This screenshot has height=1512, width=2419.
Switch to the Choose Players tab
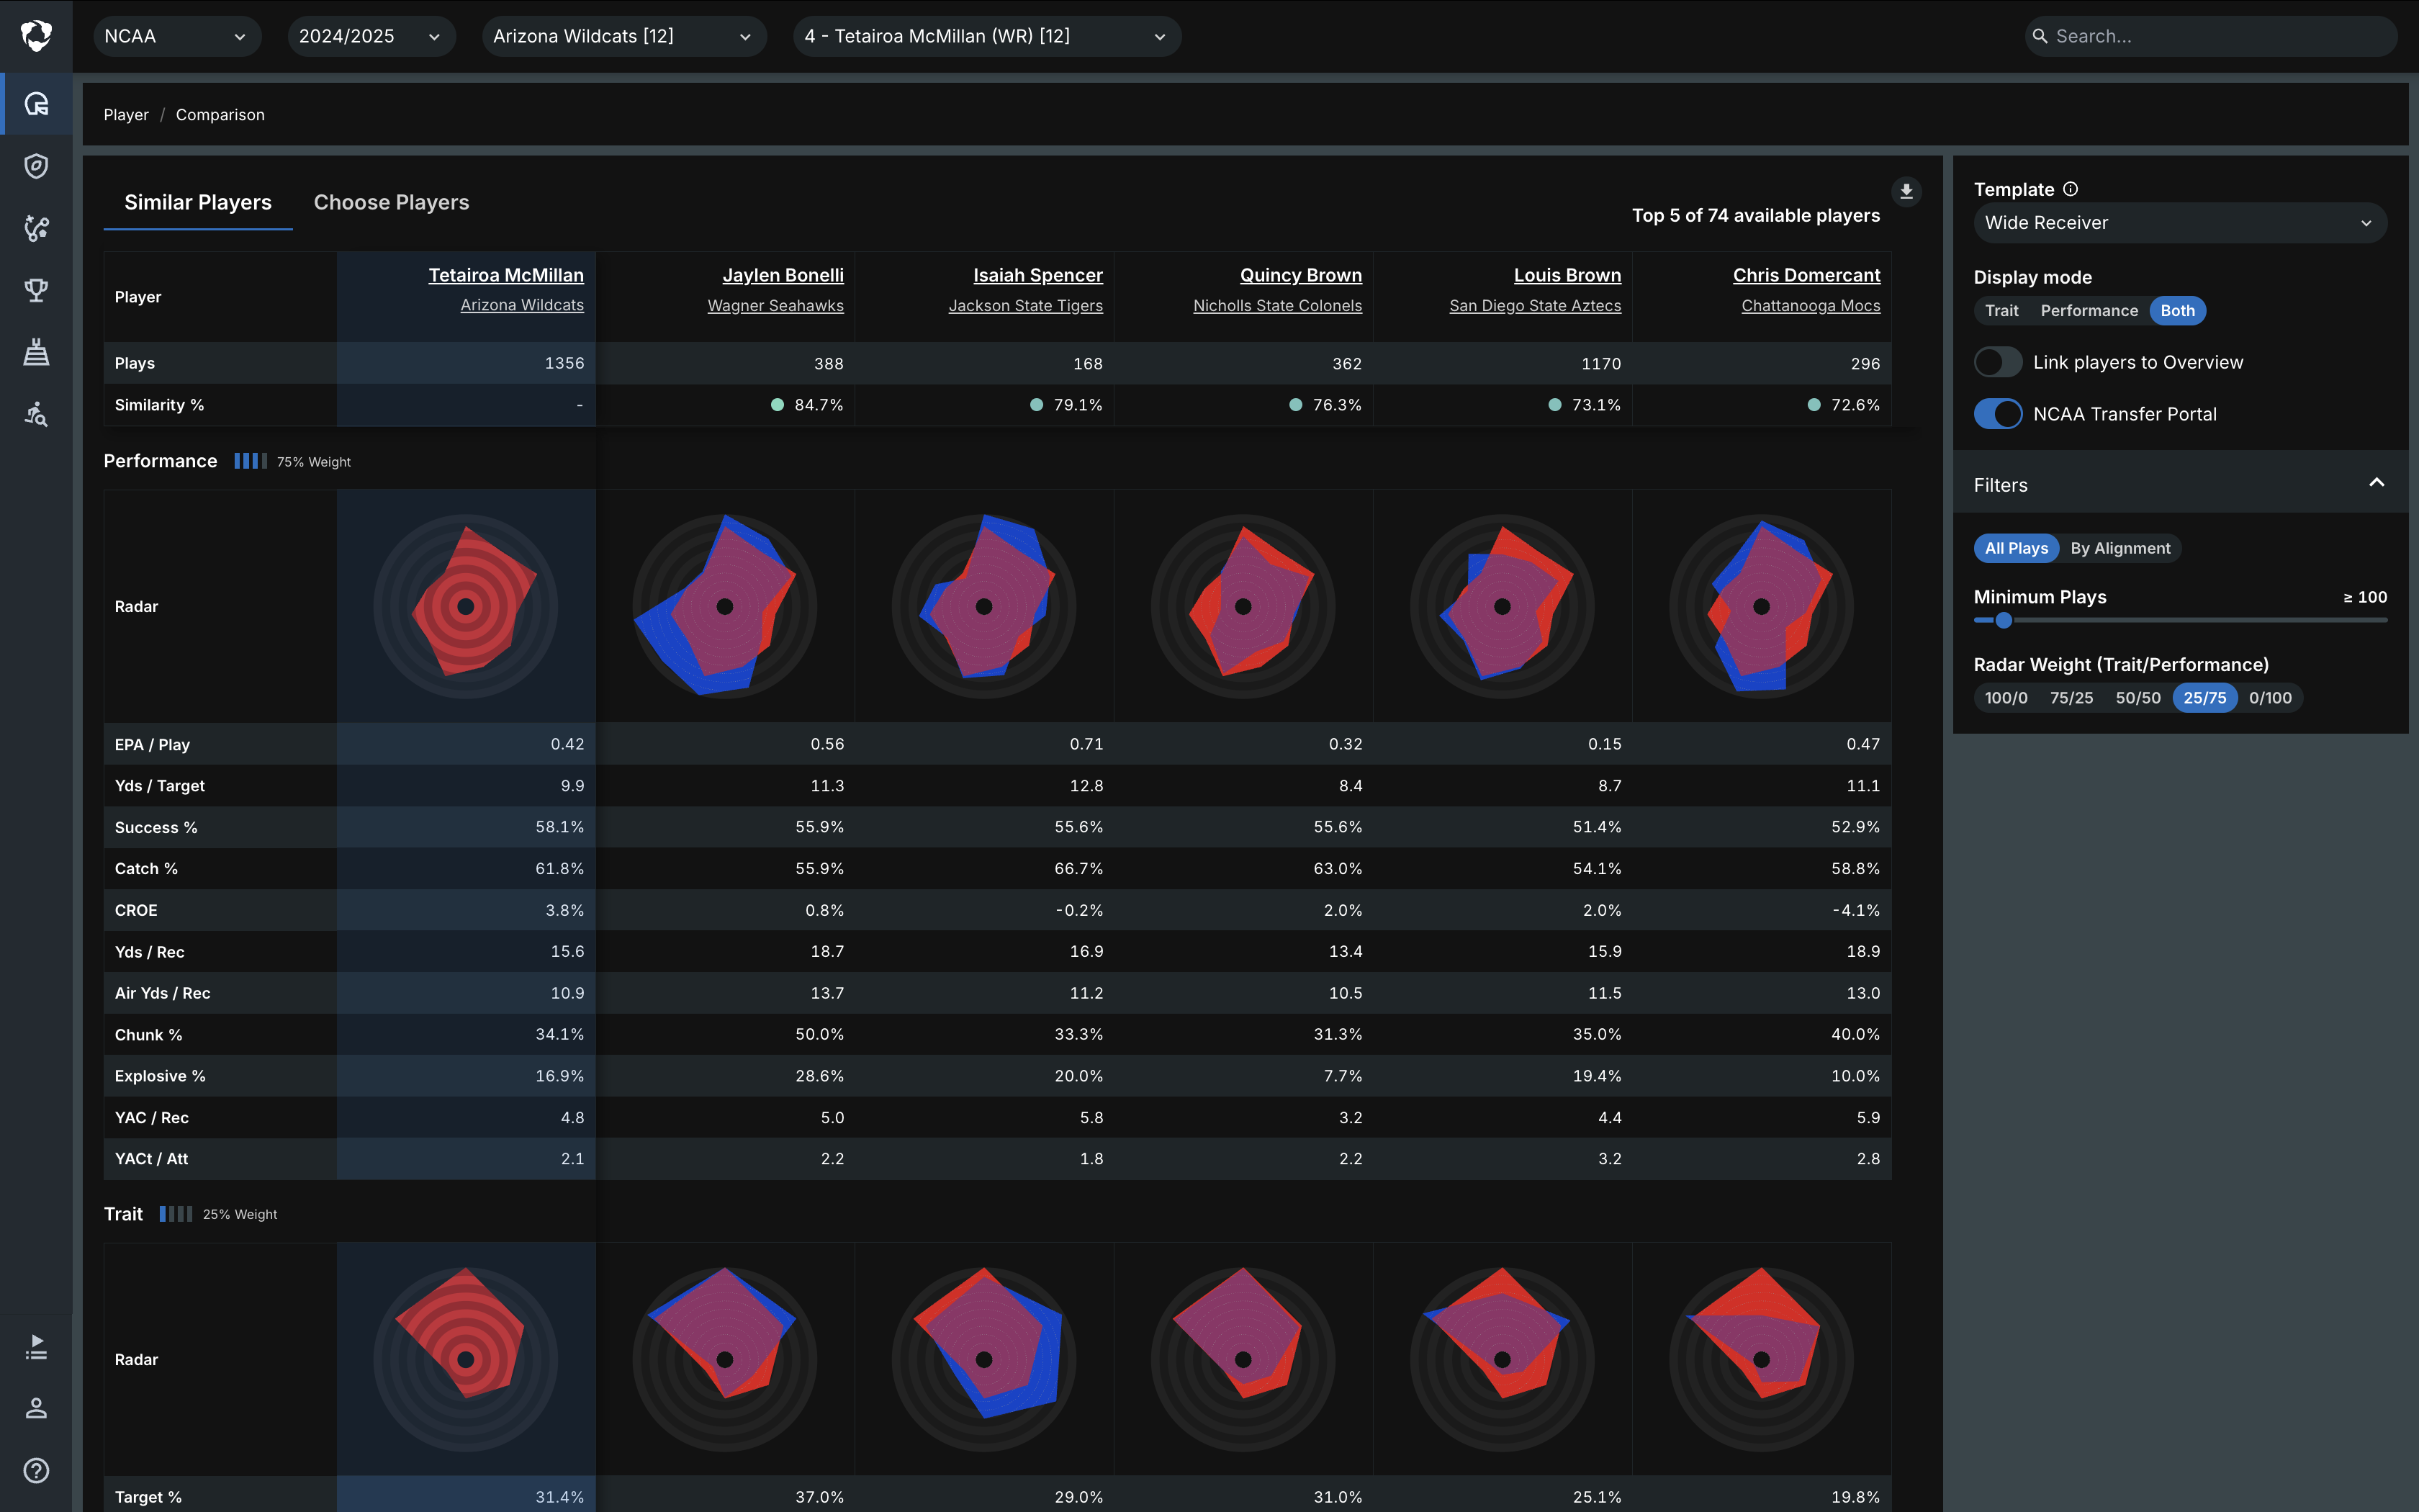click(391, 202)
